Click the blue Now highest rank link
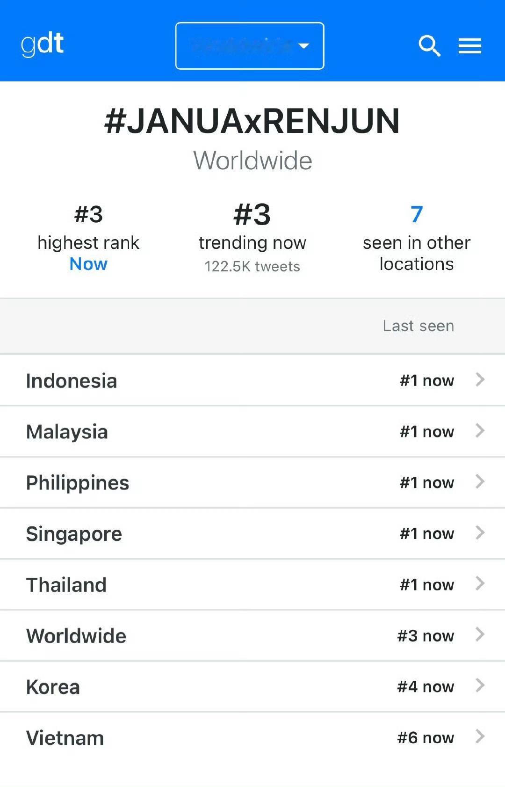The height and width of the screenshot is (787, 505). pyautogui.click(x=88, y=264)
